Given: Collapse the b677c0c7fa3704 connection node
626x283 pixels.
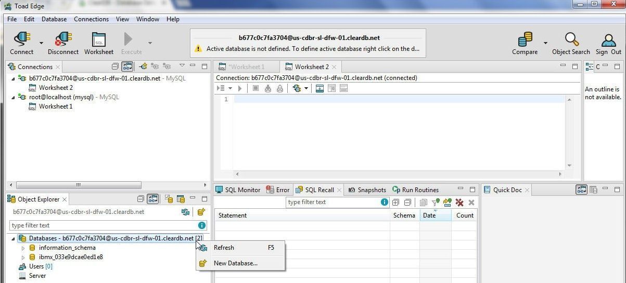Looking at the screenshot, I should click(x=14, y=78).
